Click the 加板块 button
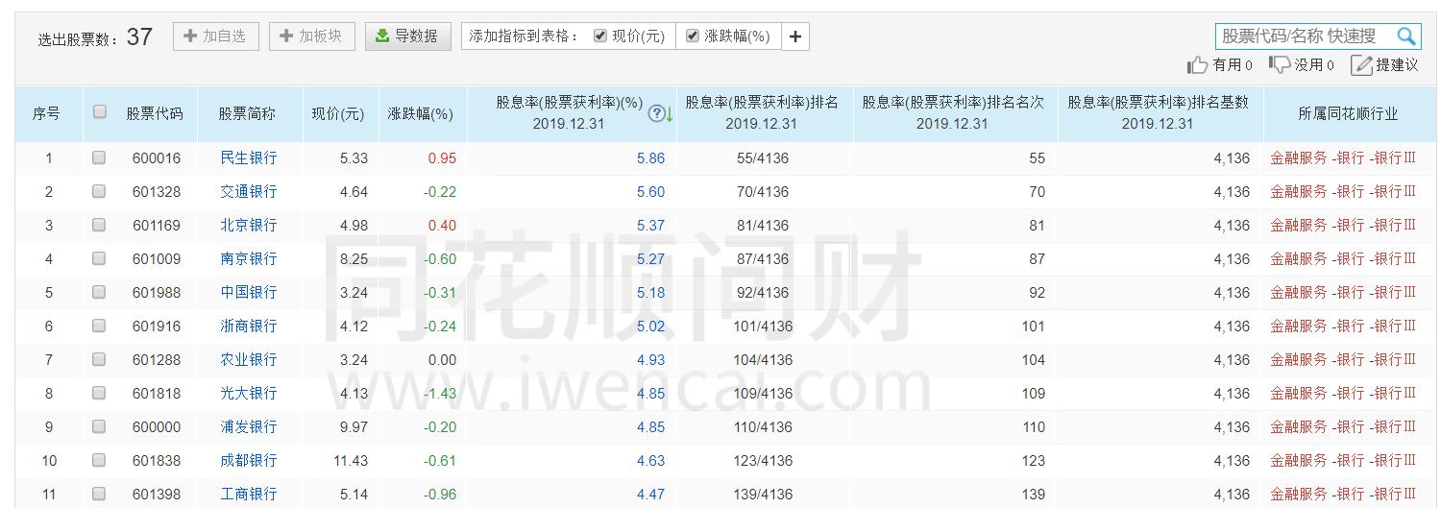Viewport: 1441px width, 508px height. pyautogui.click(x=312, y=36)
